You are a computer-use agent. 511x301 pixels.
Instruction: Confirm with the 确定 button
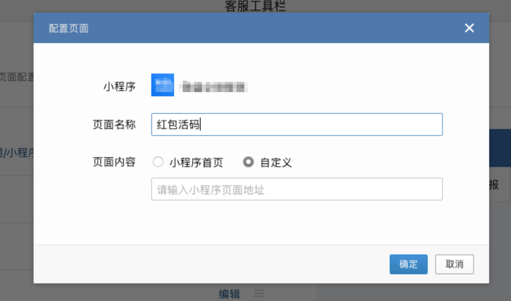(408, 264)
